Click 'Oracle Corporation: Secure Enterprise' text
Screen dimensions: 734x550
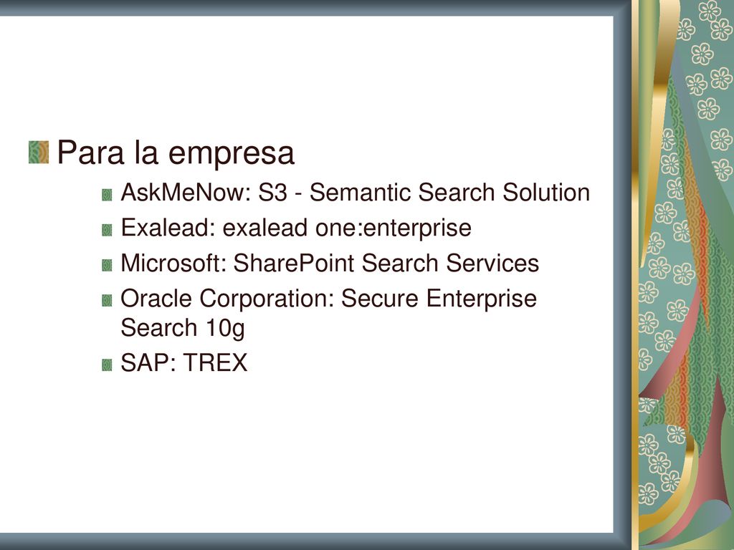[328, 299]
